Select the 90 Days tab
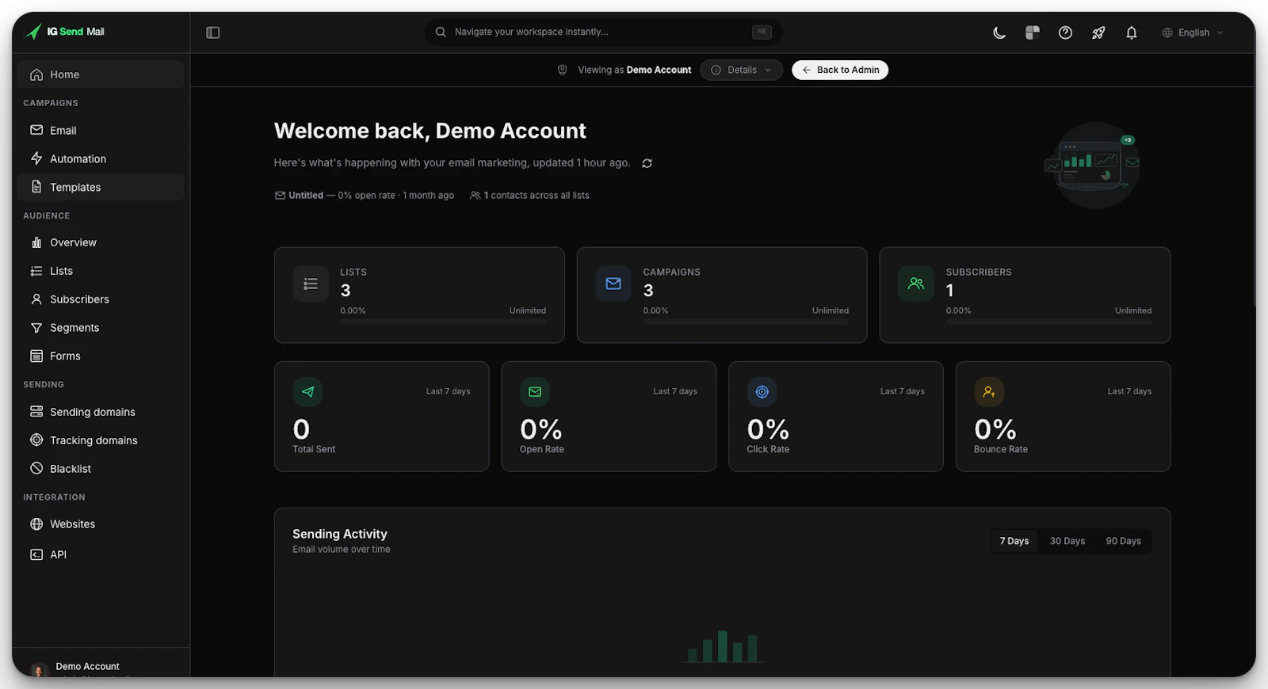Screen dimensions: 1268x689 (1124, 541)
